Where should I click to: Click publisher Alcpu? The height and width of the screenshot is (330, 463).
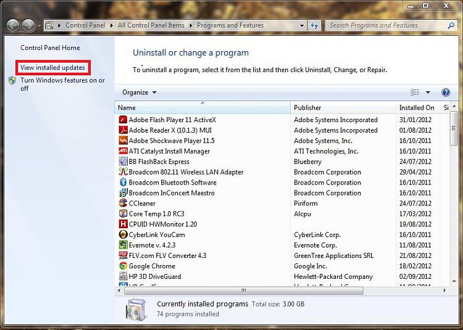(x=302, y=214)
